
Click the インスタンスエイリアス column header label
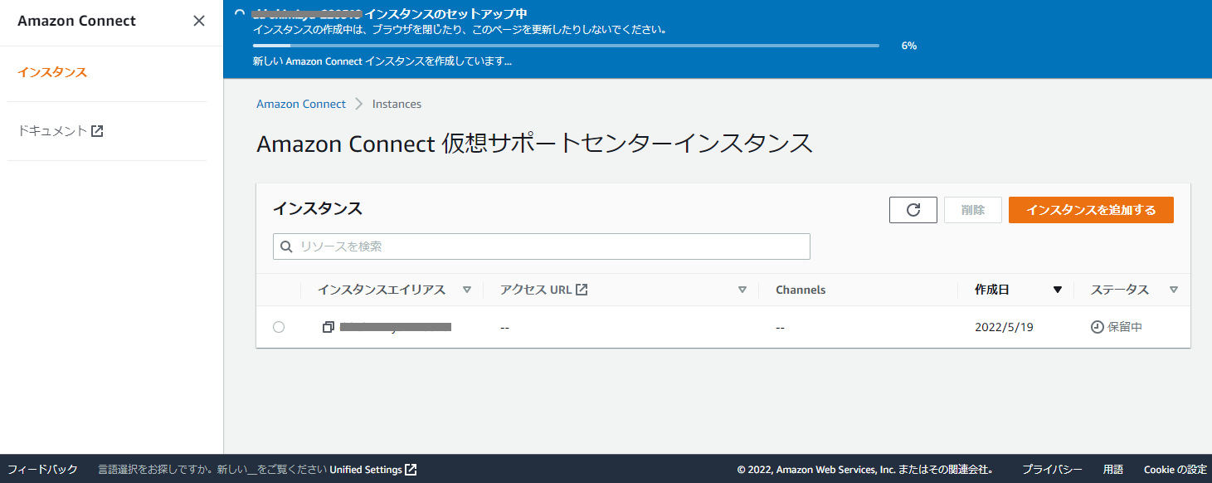pyautogui.click(x=382, y=290)
